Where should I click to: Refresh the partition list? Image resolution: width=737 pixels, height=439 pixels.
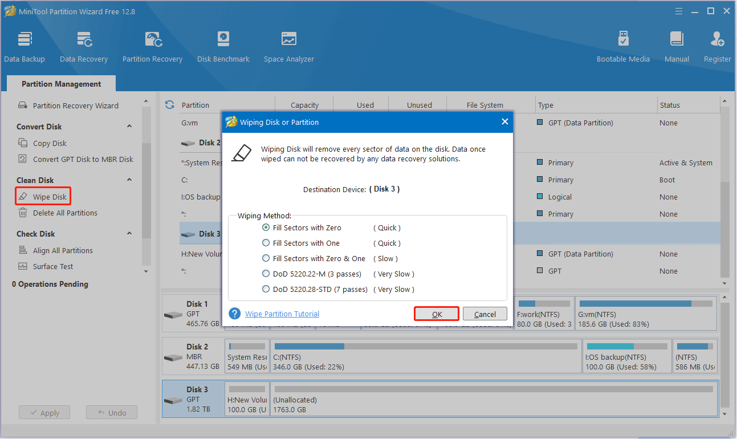[169, 105]
